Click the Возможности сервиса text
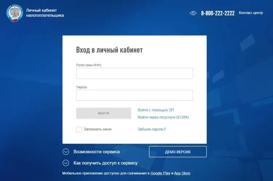 [96, 152]
